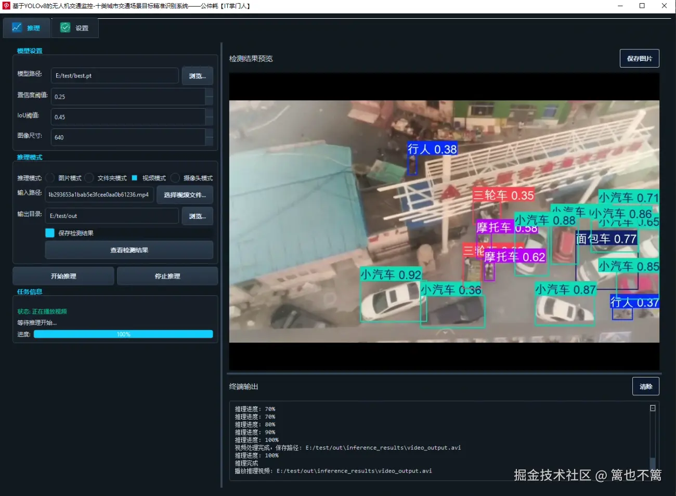Click the 视频处理完成 saved path line
This screenshot has height=496, width=676.
coord(347,448)
